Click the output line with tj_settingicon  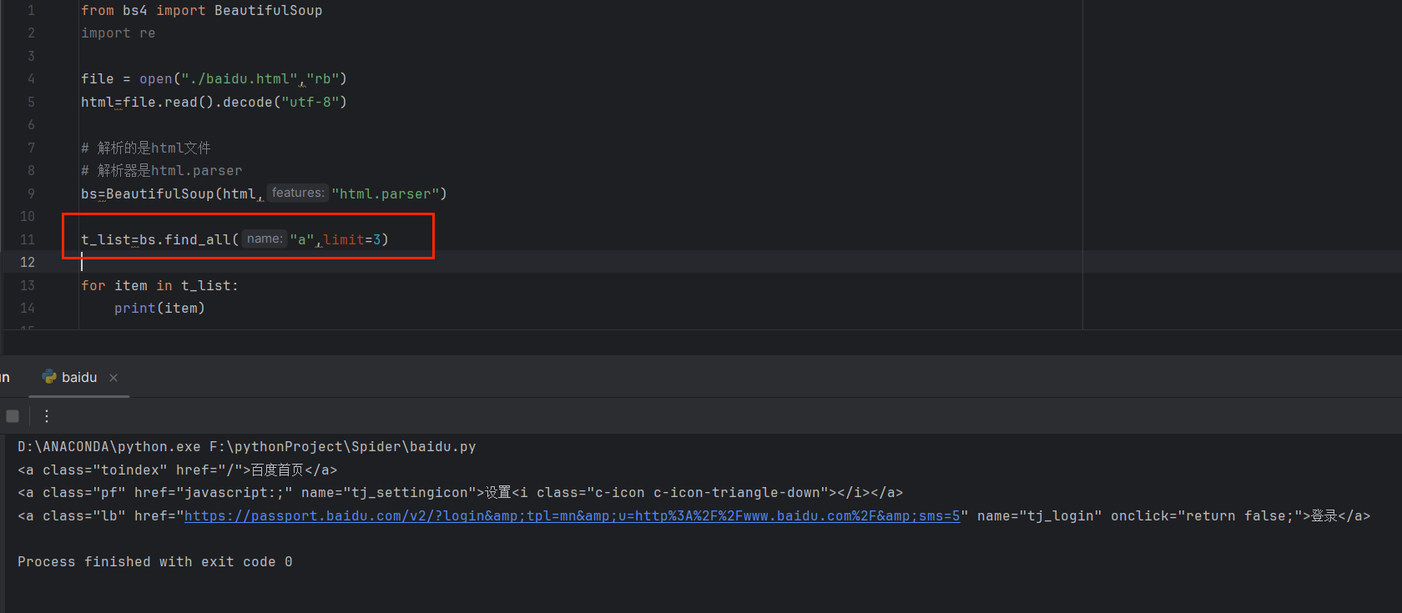460,493
